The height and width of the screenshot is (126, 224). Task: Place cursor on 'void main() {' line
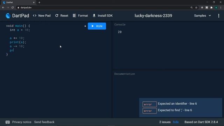pyautogui.click(x=18, y=26)
